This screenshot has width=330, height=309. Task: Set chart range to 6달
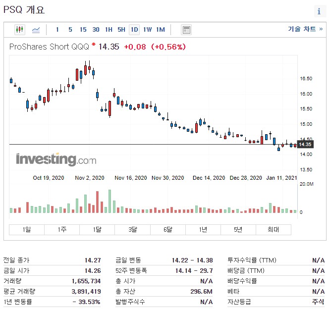[x=168, y=229]
